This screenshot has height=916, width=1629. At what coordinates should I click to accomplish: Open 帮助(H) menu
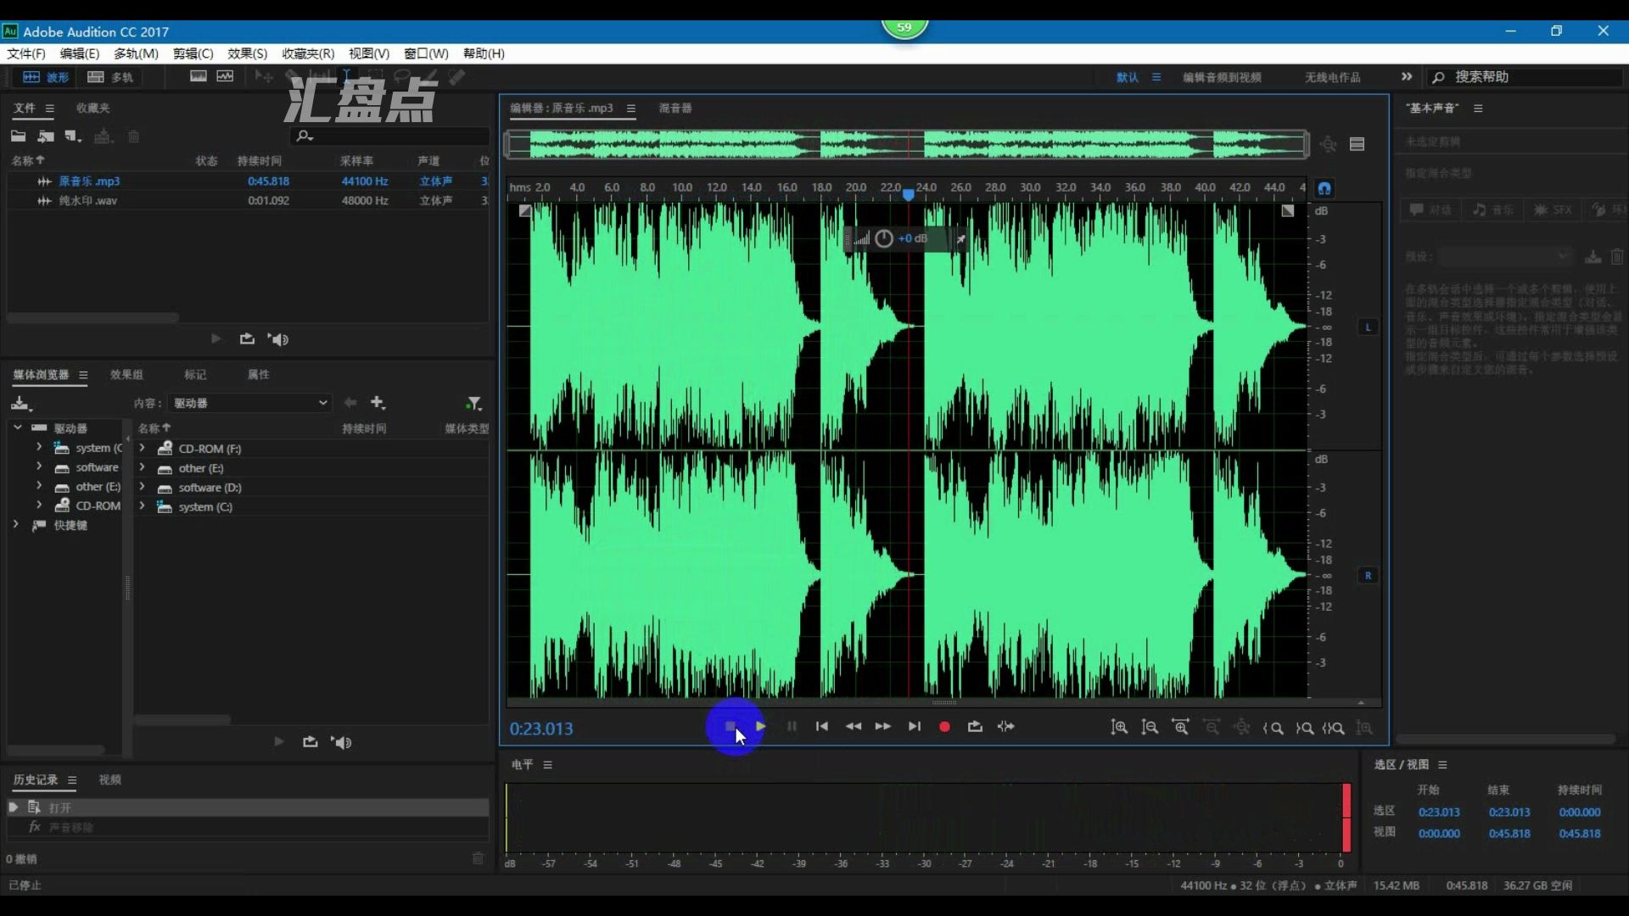click(x=484, y=53)
